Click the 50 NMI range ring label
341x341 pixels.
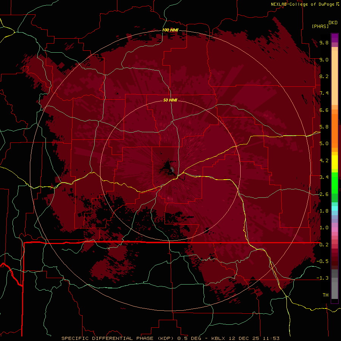coord(170,100)
